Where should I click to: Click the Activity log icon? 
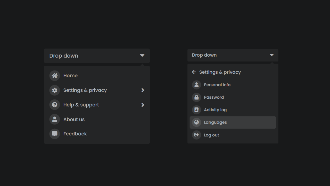click(x=196, y=110)
